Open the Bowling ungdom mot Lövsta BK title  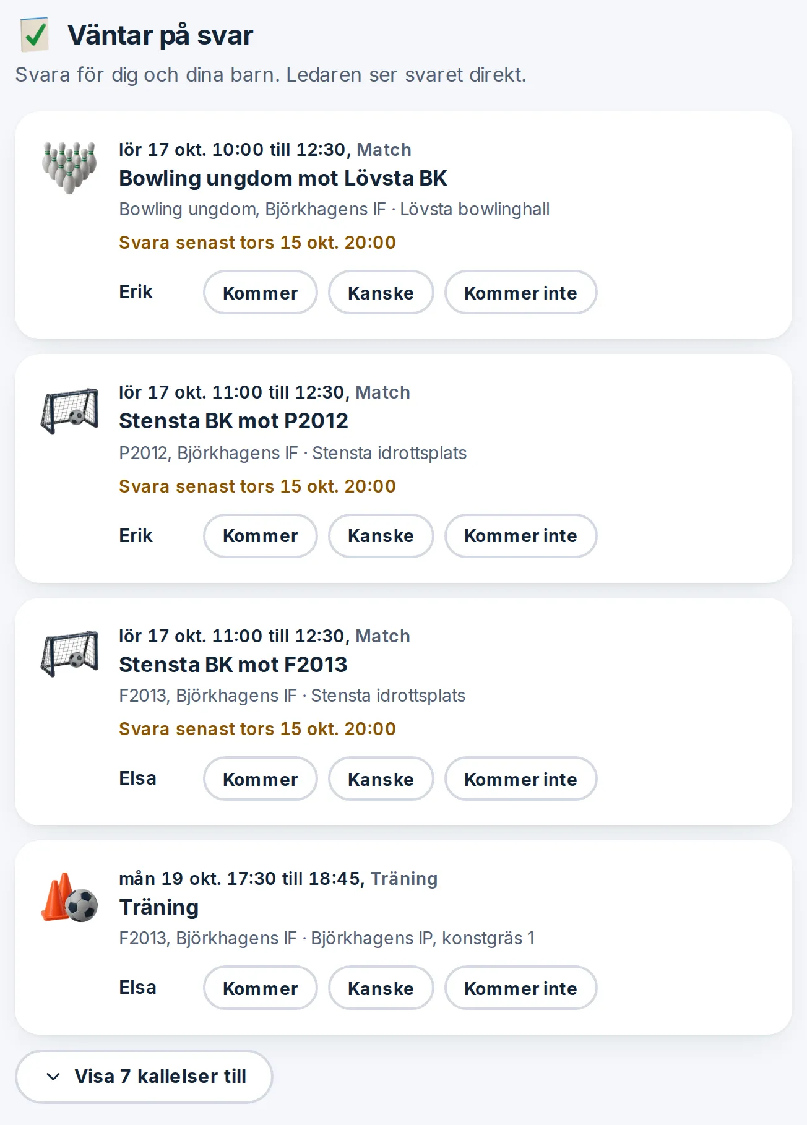[x=283, y=178]
